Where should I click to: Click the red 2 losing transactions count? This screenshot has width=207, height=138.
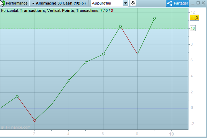(112, 10)
